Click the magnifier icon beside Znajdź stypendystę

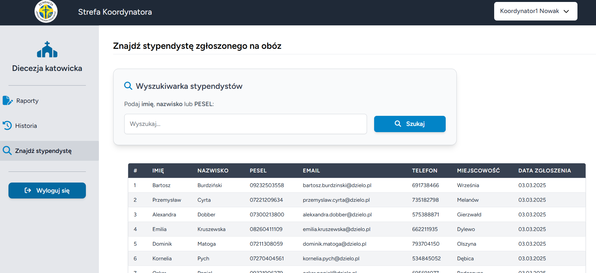coord(7,151)
